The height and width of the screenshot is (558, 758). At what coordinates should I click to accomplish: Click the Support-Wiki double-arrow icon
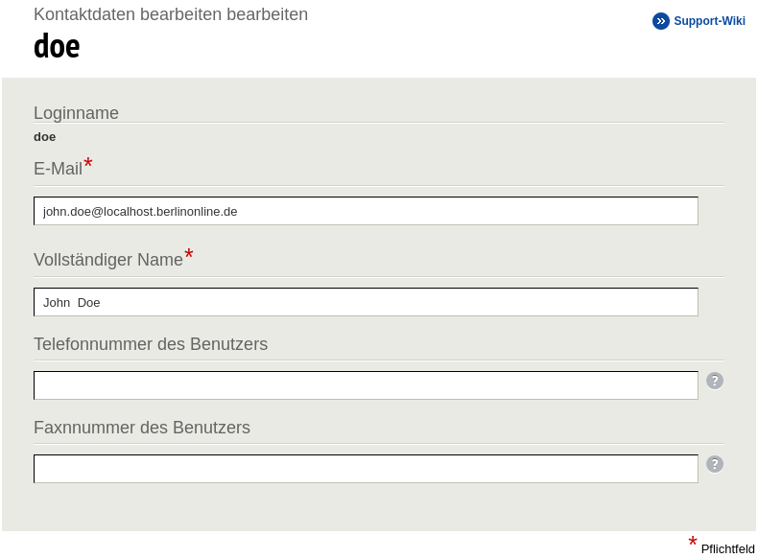click(660, 21)
